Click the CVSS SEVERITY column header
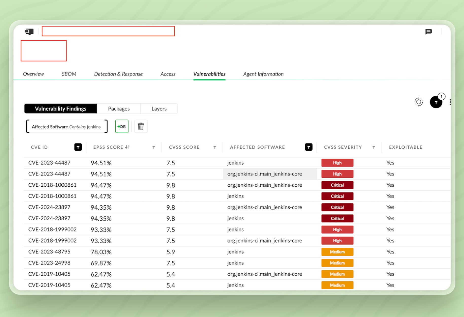Viewport: 464px width, 317px height. (x=343, y=147)
